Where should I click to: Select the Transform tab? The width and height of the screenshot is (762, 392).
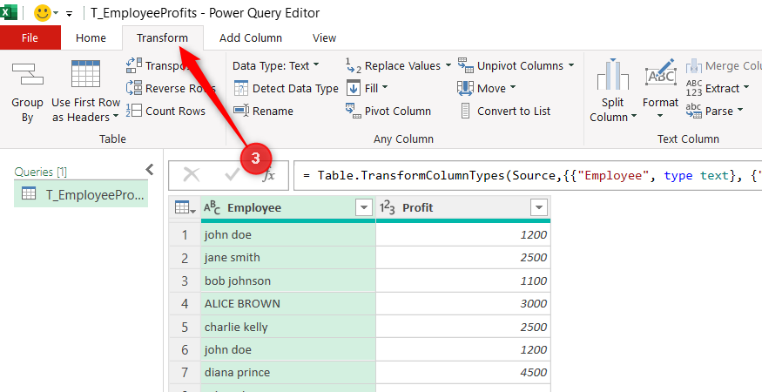point(162,38)
